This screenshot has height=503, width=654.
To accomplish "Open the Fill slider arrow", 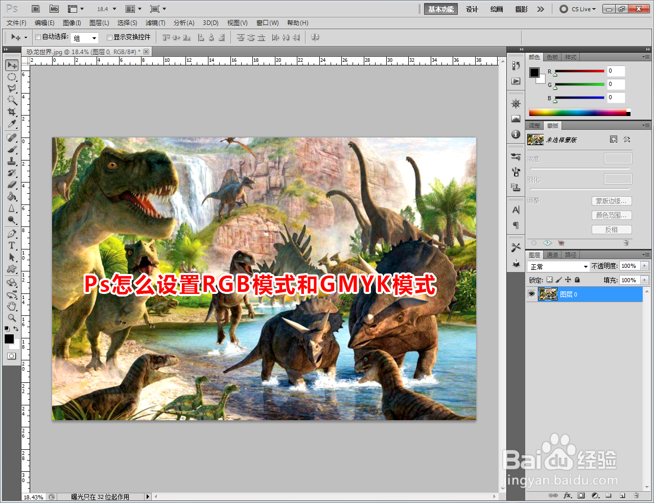I will (x=644, y=280).
